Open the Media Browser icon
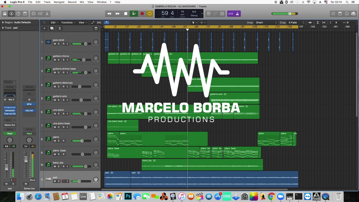 click(353, 13)
